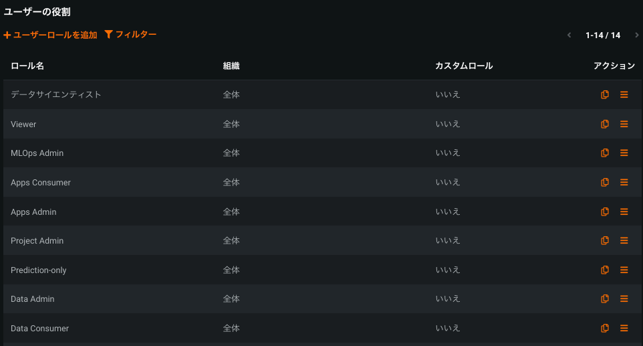Go to the next page of roles

pos(637,35)
